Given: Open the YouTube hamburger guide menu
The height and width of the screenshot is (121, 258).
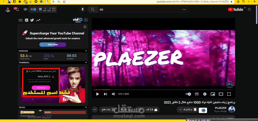Looking at the screenshot, I should point(249,9).
